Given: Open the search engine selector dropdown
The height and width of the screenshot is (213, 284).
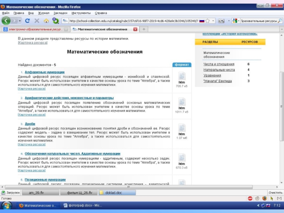Looking at the screenshot, I should pyautogui.click(x=239, y=21).
